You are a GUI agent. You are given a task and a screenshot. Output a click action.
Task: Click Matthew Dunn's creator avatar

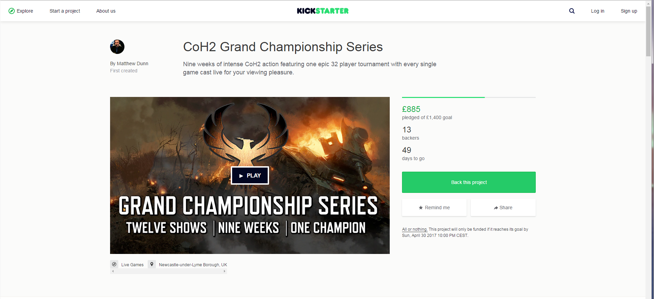coord(117,47)
